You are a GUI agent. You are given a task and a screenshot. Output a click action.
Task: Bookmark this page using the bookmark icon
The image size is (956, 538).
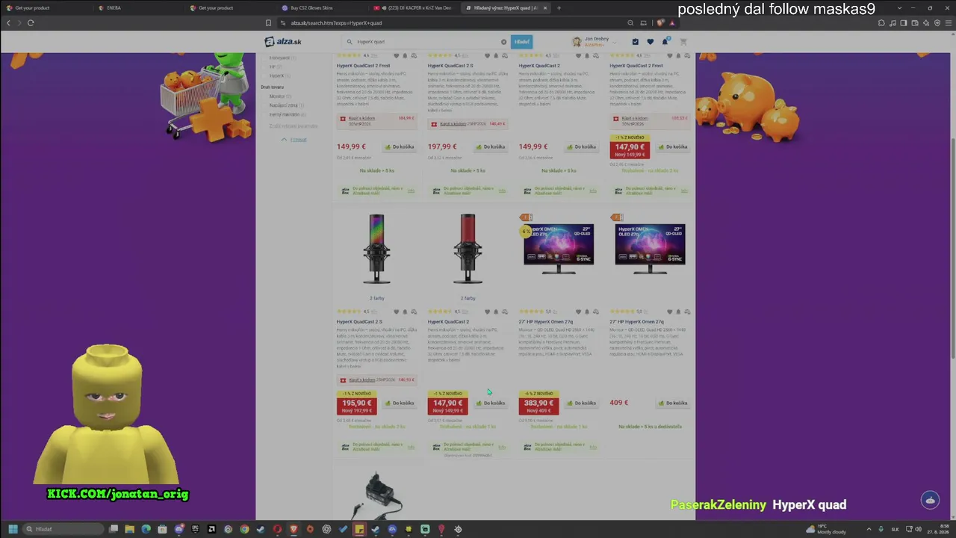pyautogui.click(x=268, y=23)
